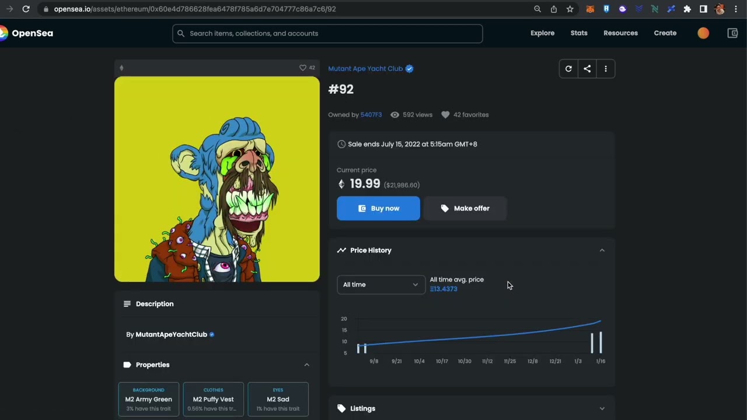Click the eye icon beside 592 views

(x=395, y=115)
